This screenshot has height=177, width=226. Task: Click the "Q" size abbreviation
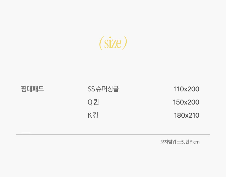(90, 102)
